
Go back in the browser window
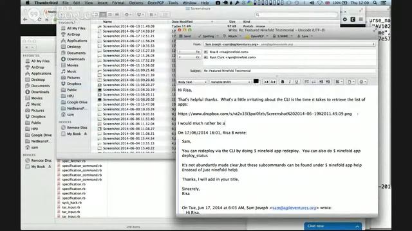25,19
